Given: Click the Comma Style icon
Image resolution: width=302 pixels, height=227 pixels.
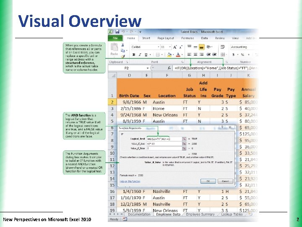Looking at the screenshot, I should pyautogui.click(x=249, y=55).
